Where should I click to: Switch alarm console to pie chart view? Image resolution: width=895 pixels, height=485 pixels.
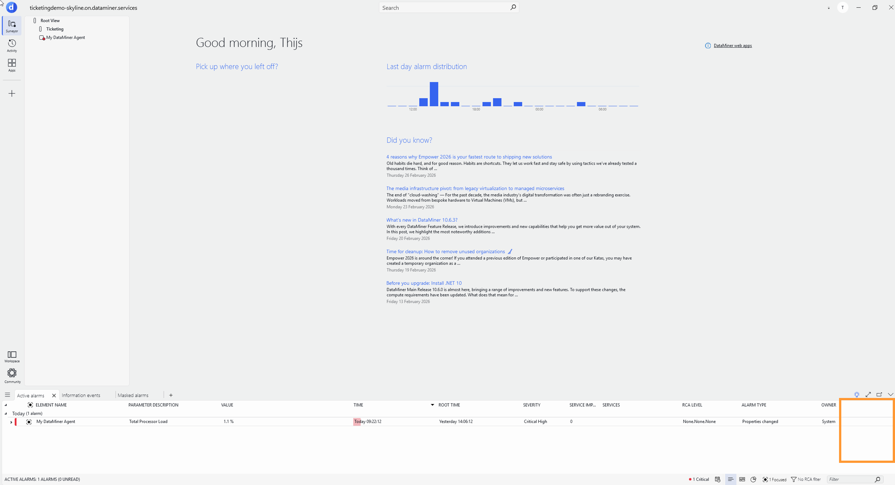click(x=753, y=479)
